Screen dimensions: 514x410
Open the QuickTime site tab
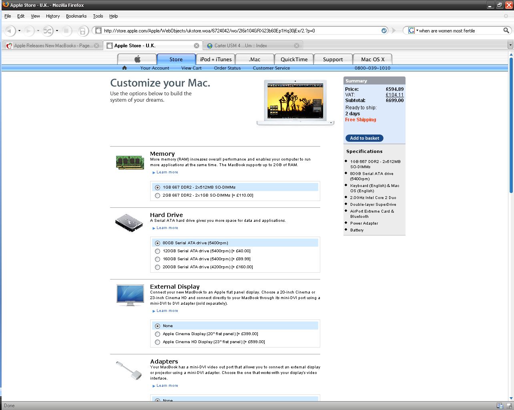coord(294,59)
